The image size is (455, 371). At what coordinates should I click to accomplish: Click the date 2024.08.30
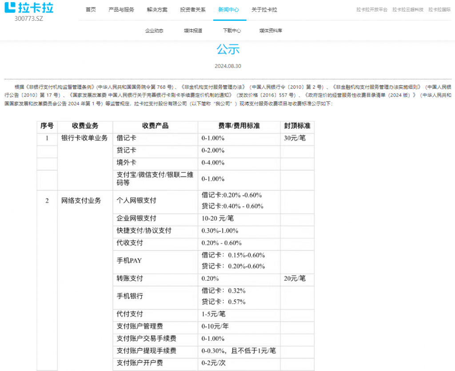tap(228, 66)
